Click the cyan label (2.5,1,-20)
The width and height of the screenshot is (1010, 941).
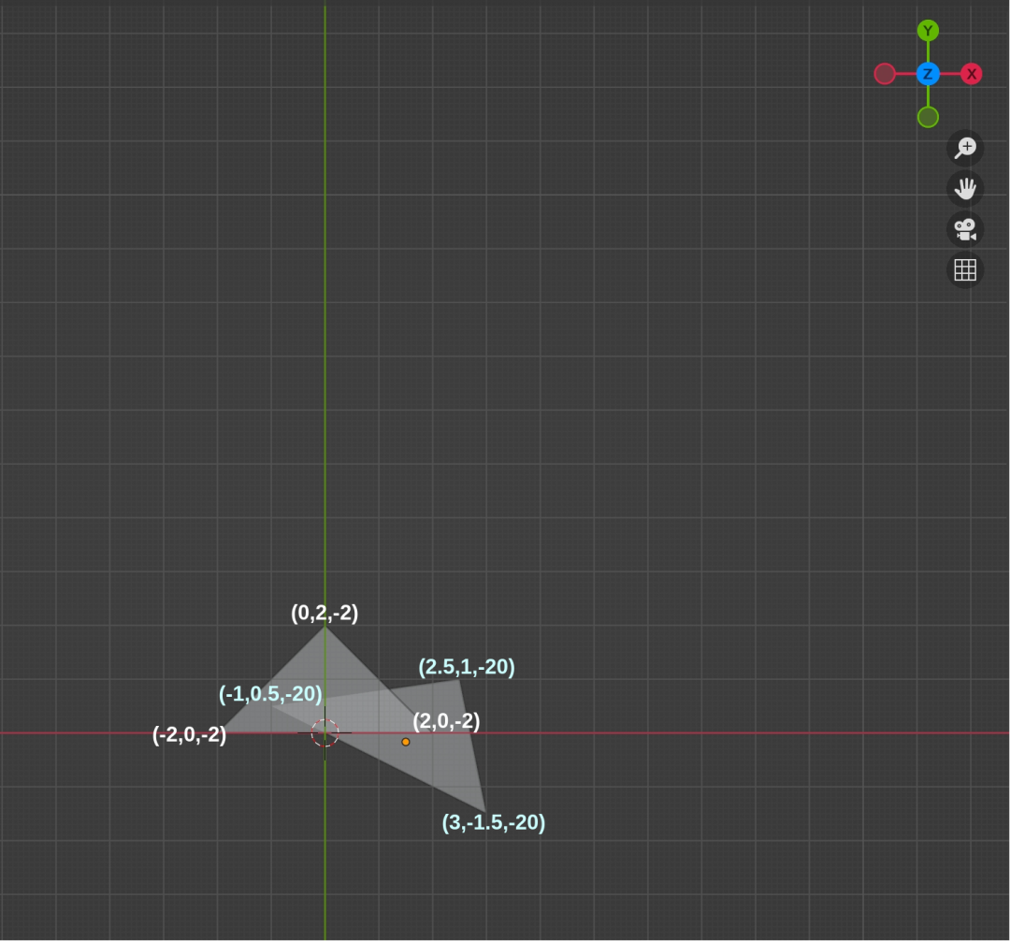(x=467, y=667)
